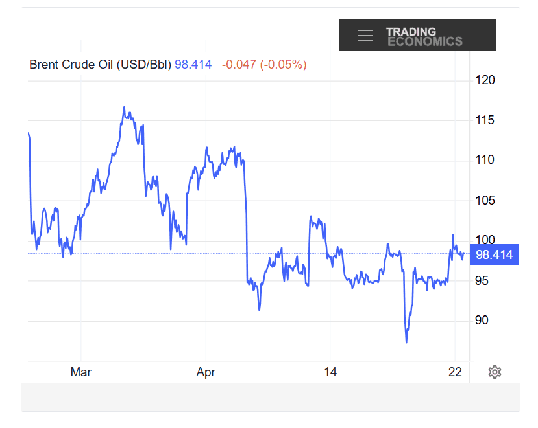Click the blue current price marker 98.414

(x=495, y=254)
